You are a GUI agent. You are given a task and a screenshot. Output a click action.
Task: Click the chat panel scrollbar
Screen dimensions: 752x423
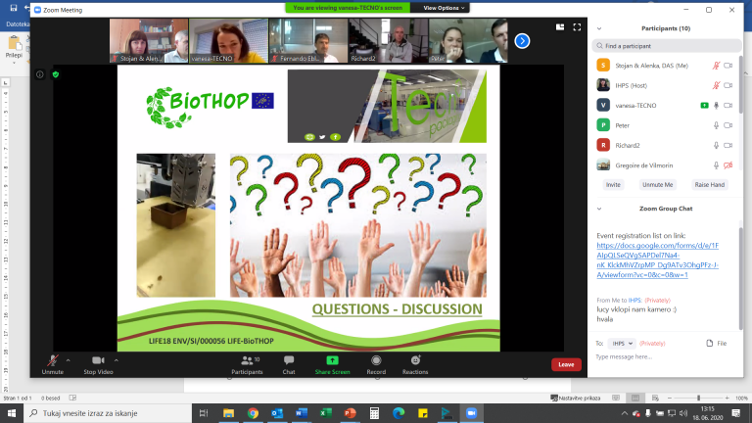[741, 278]
